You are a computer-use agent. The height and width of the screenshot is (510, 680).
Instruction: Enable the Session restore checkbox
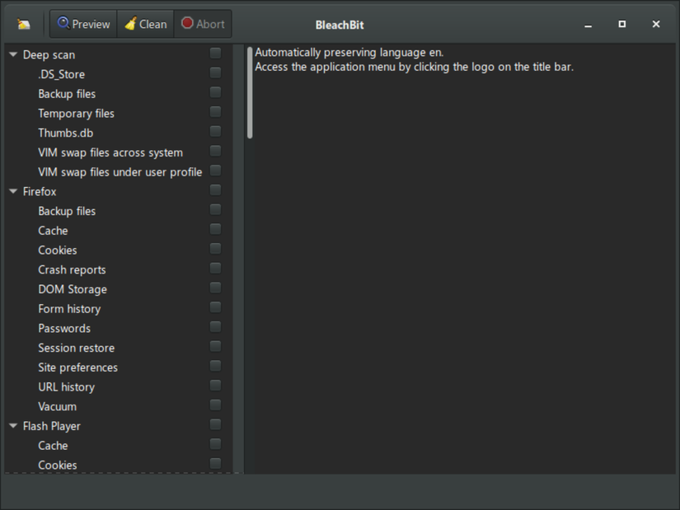[x=215, y=347]
